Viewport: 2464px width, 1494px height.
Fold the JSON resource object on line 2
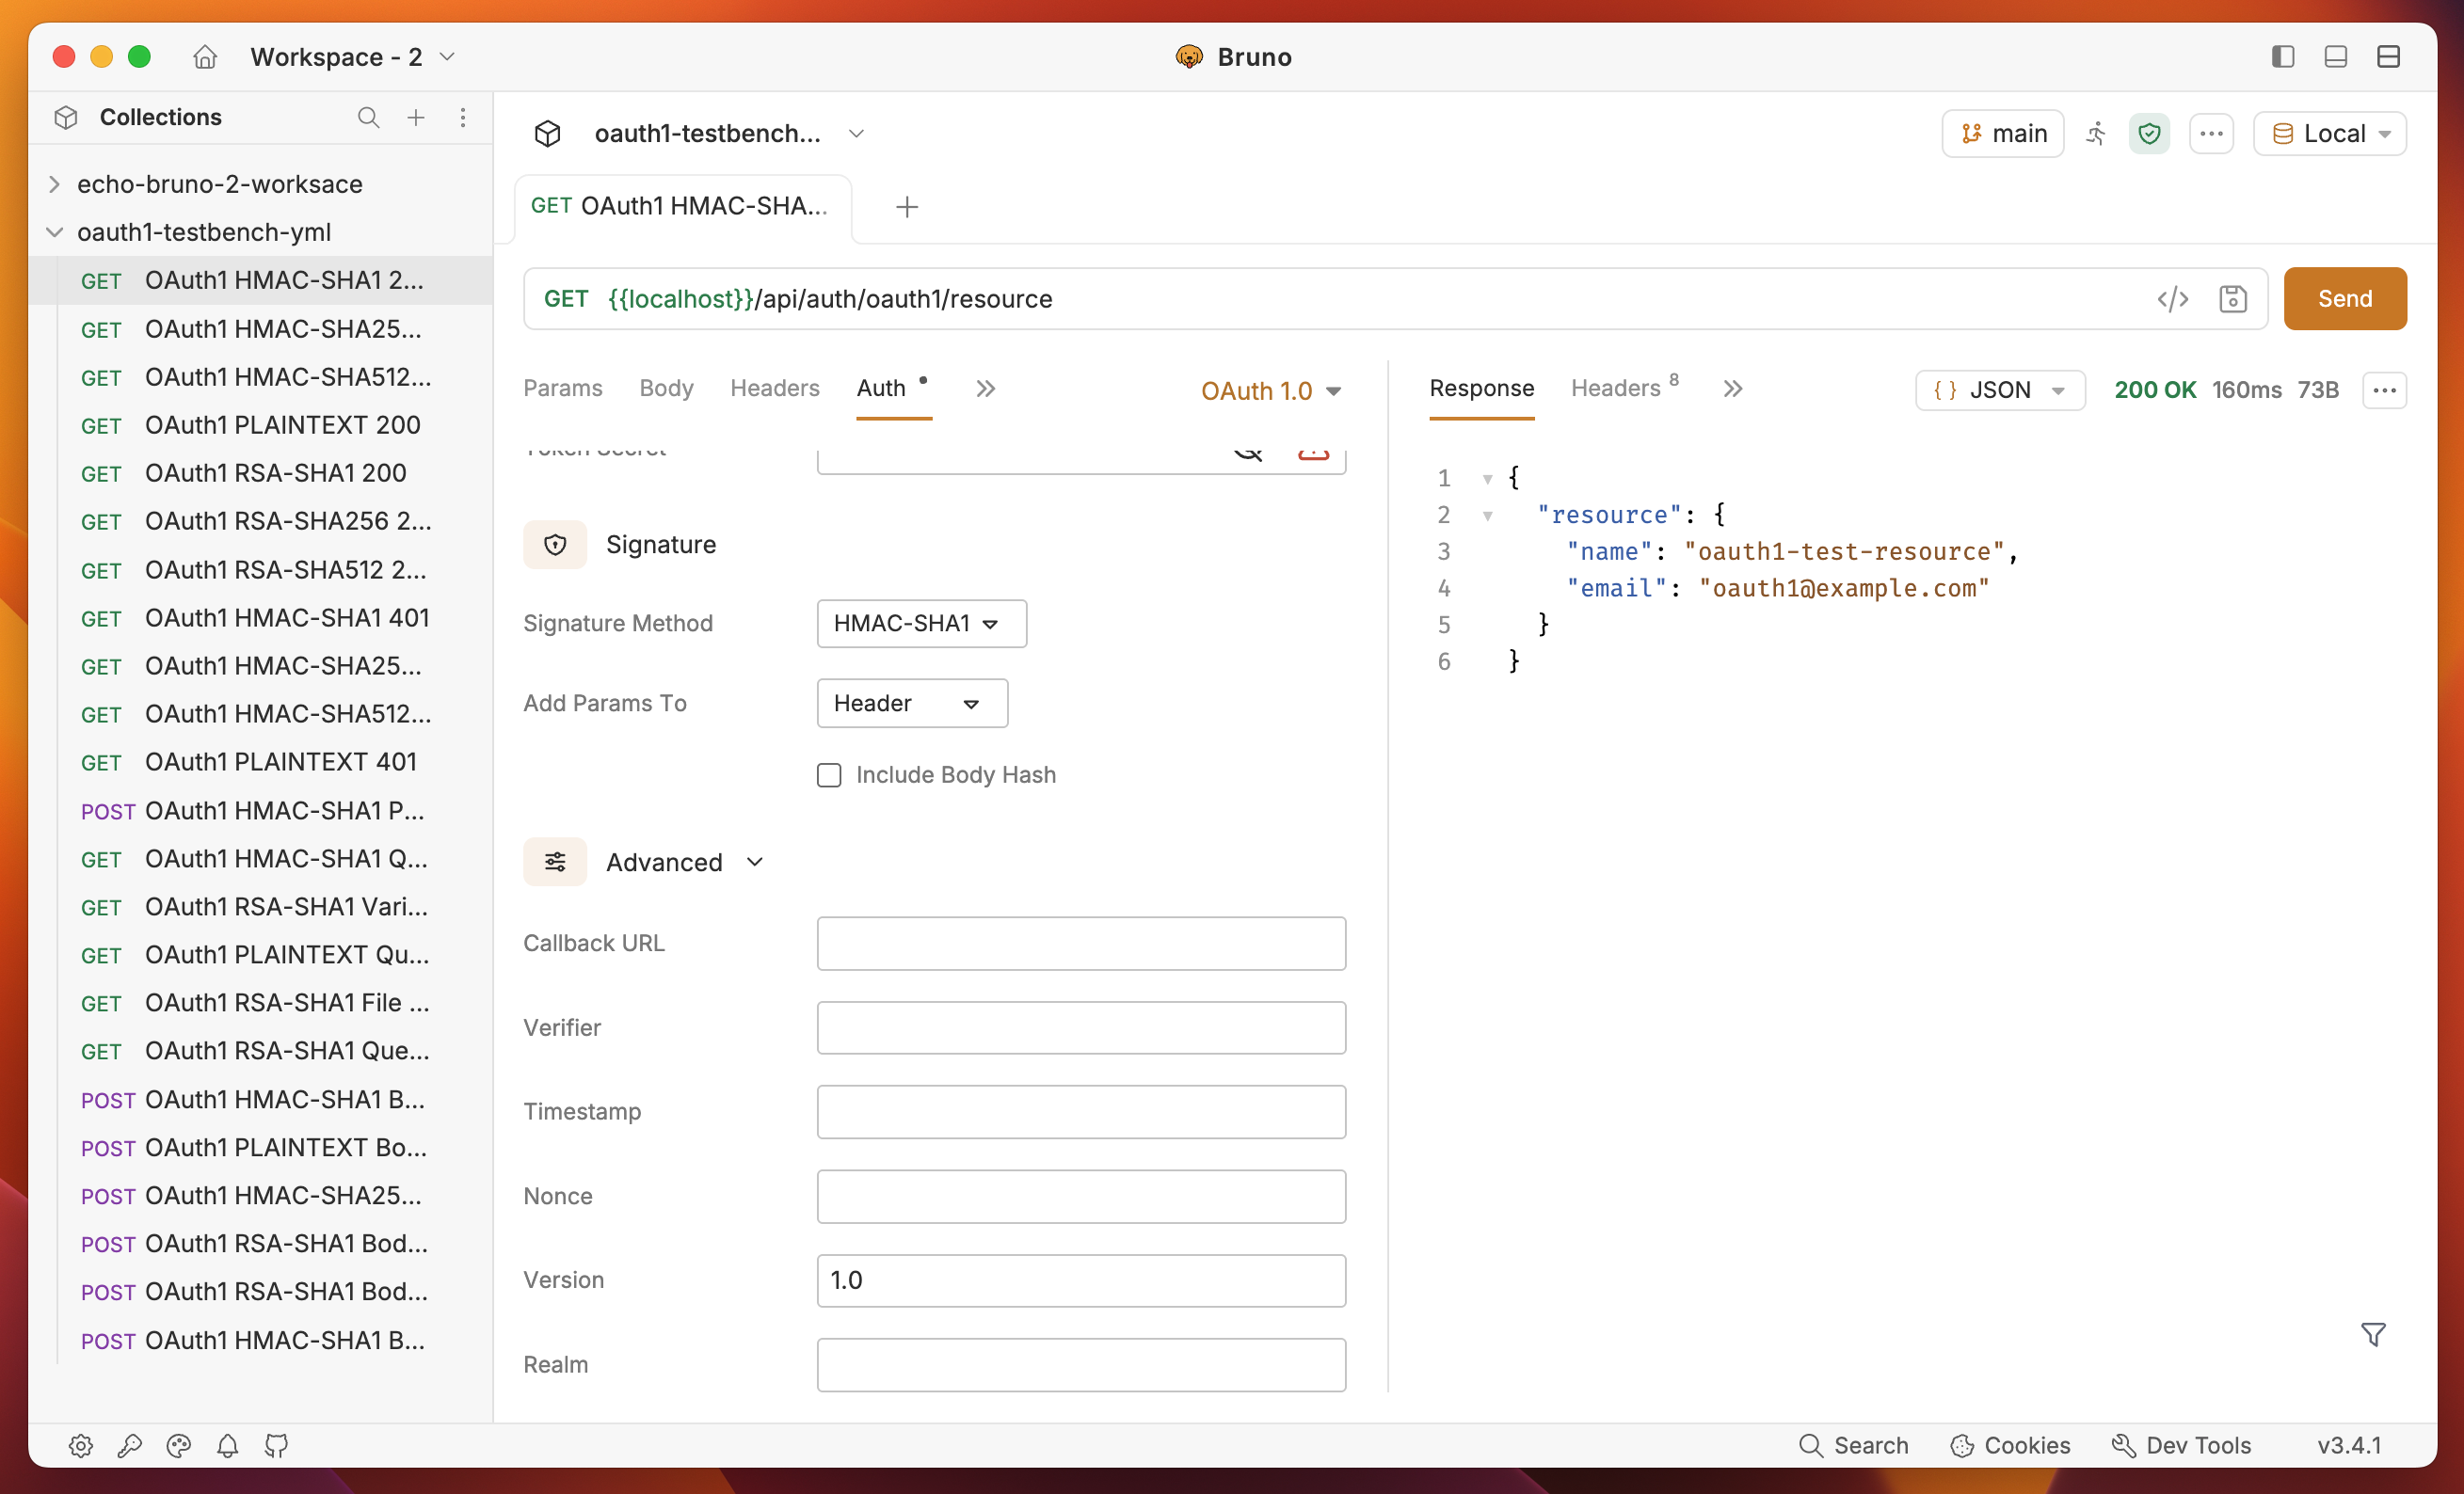1487,516
